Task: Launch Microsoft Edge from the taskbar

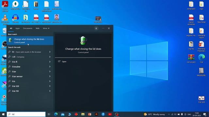Action: point(56,114)
